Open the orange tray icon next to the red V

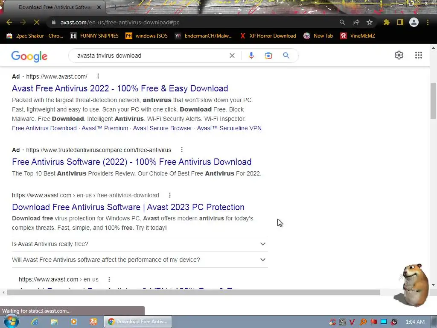click(x=363, y=322)
